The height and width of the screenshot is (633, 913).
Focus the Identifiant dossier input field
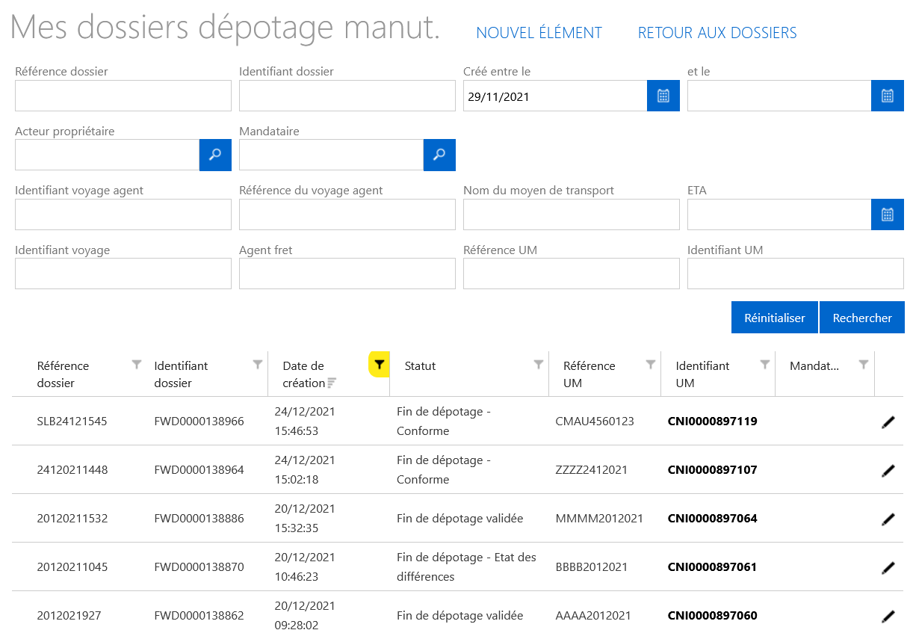point(347,96)
